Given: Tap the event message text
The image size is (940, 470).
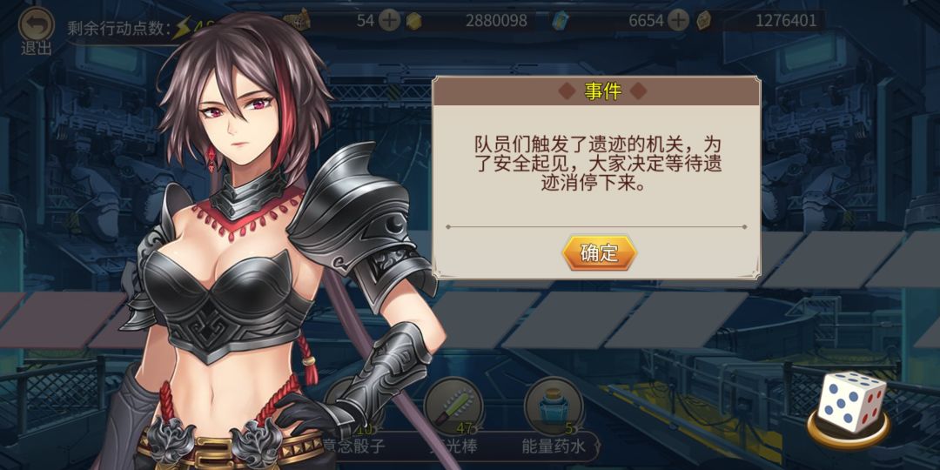Looking at the screenshot, I should click(x=598, y=163).
